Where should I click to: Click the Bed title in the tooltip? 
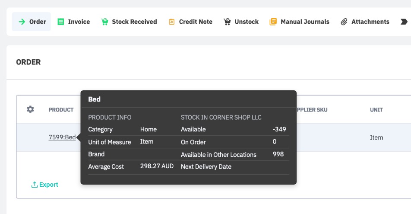pyautogui.click(x=94, y=99)
